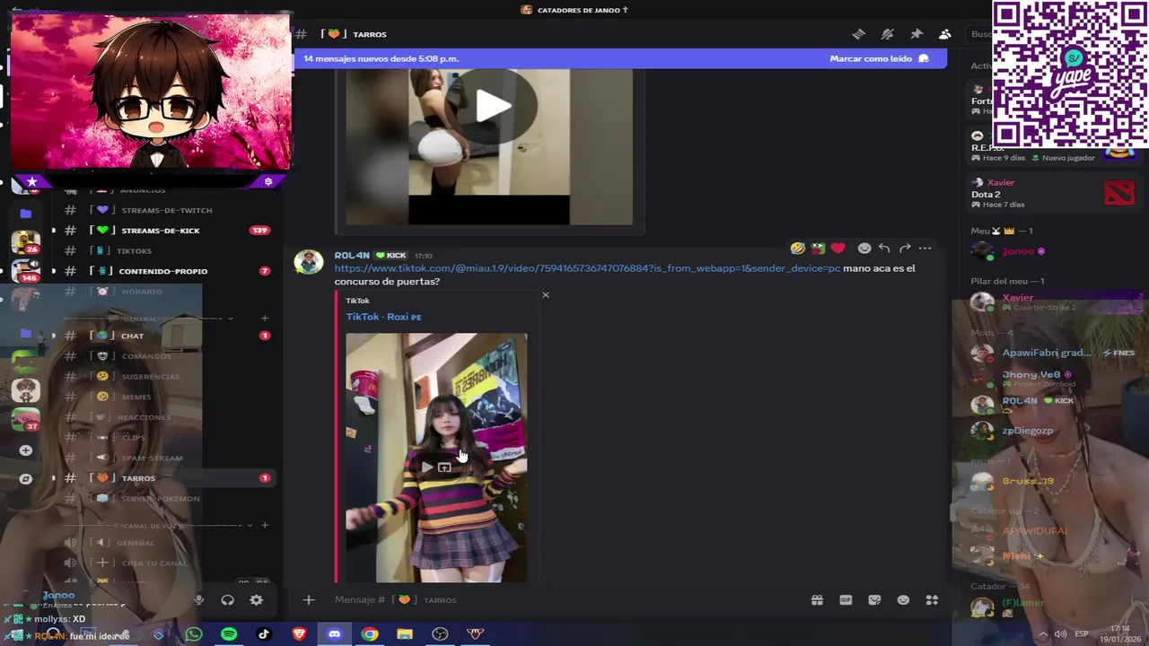Viewport: 1149px width, 646px height.
Task: Open Brave browser from the taskbar
Action: [299, 634]
